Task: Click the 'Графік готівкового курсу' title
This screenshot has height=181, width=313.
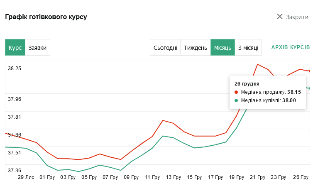Action: (x=46, y=17)
